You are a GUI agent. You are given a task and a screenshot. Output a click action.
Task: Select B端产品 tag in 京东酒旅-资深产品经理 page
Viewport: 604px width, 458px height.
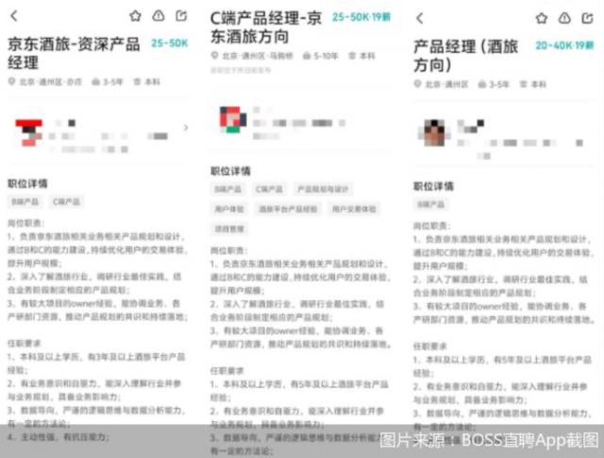[25, 202]
